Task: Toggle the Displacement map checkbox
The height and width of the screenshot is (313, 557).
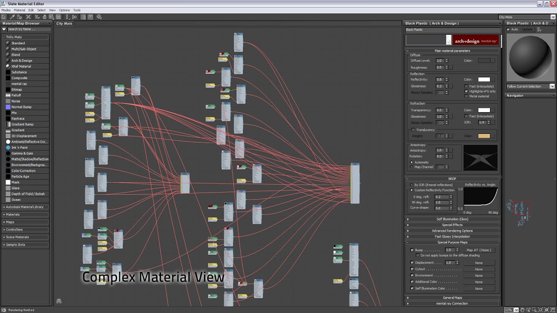Action: (x=412, y=263)
